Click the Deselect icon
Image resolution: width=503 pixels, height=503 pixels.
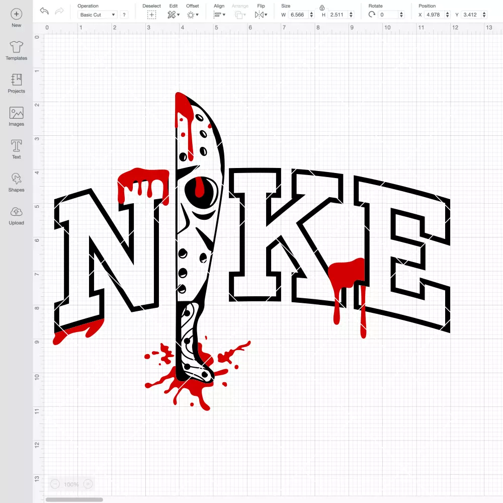(152, 15)
